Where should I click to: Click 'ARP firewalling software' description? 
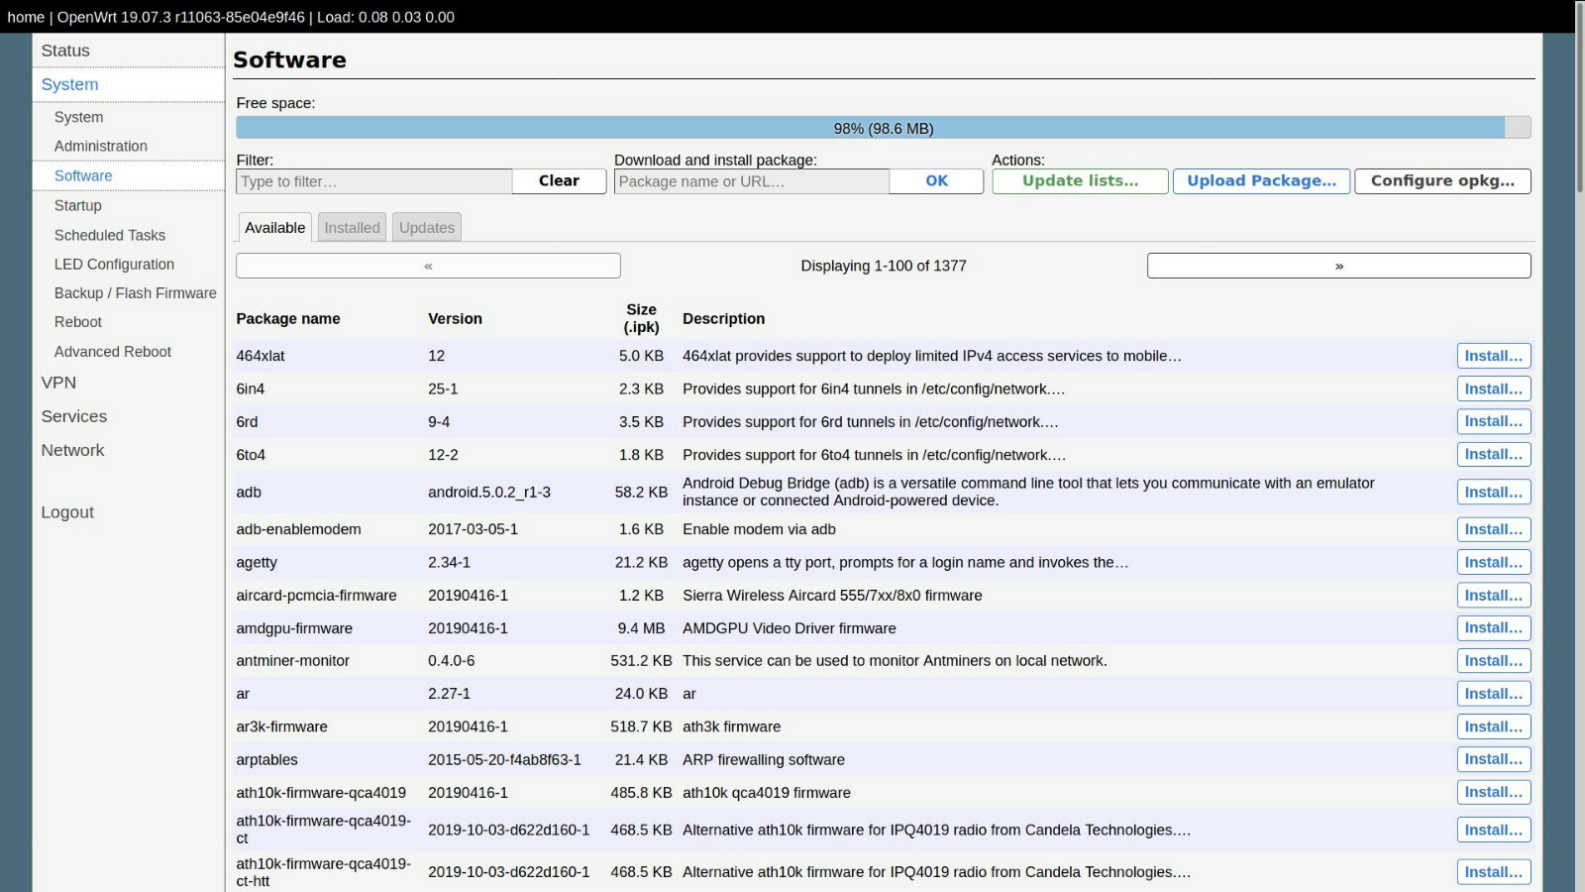coord(764,760)
